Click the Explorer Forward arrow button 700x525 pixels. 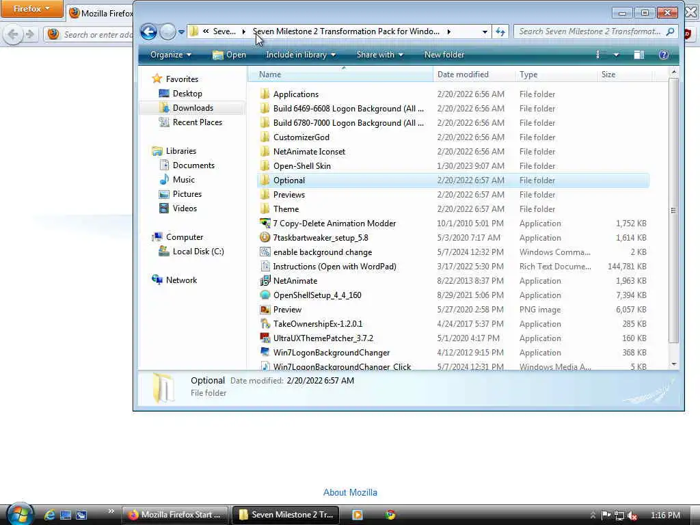[x=168, y=31]
